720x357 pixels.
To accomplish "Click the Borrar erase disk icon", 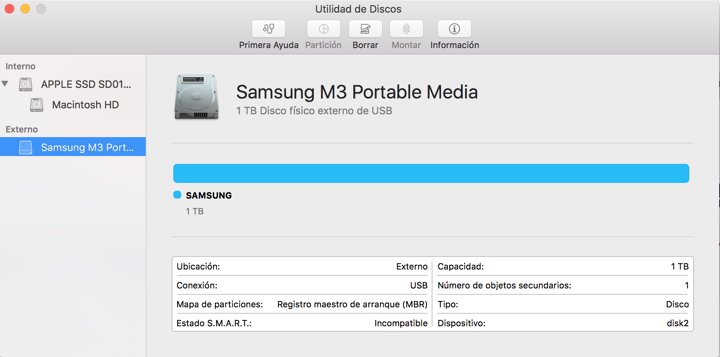I will (366, 29).
